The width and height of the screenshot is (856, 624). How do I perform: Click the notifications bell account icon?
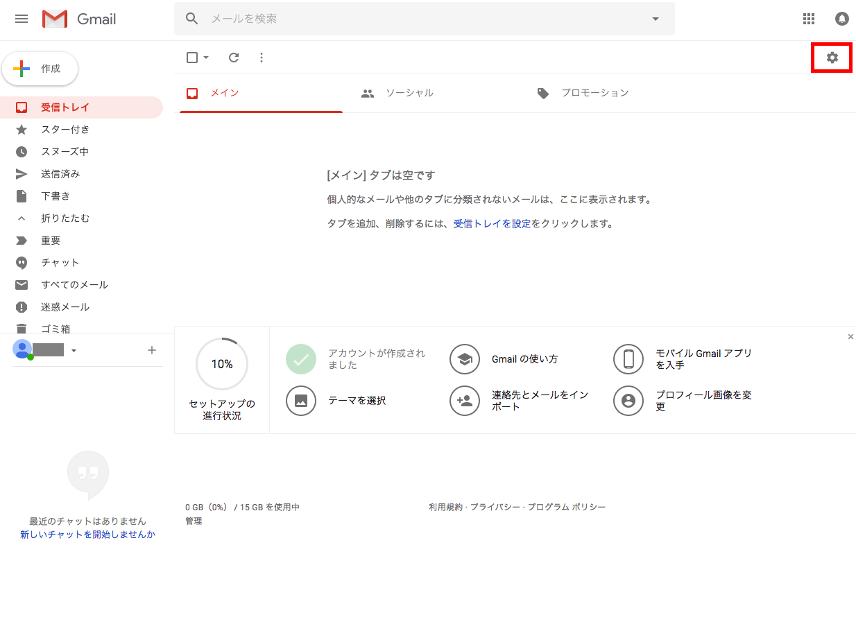pyautogui.click(x=841, y=19)
